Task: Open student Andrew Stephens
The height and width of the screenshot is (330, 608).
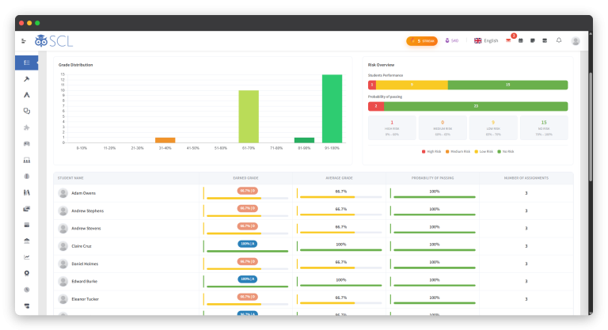Action: (88, 211)
